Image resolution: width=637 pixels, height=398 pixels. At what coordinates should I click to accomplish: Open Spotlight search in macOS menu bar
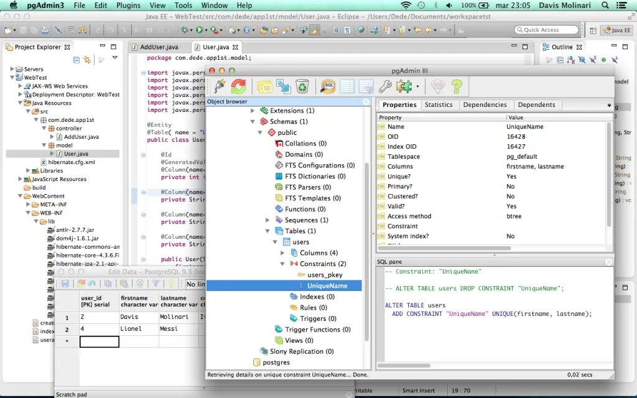(x=605, y=5)
